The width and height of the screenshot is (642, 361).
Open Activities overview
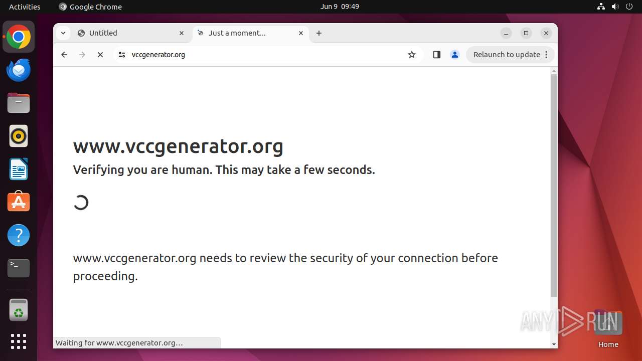pos(25,7)
